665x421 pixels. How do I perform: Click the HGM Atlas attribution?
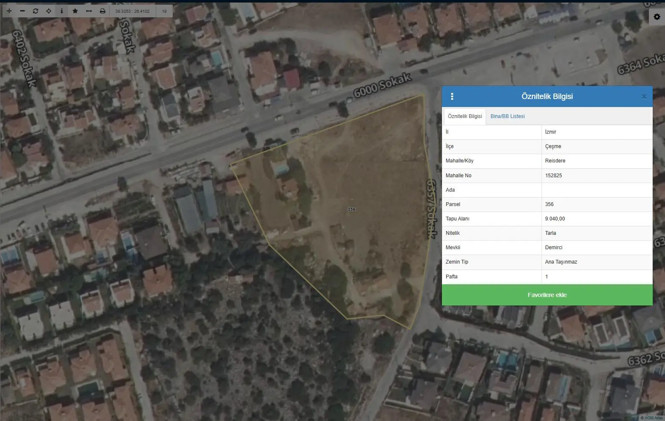pos(652,418)
